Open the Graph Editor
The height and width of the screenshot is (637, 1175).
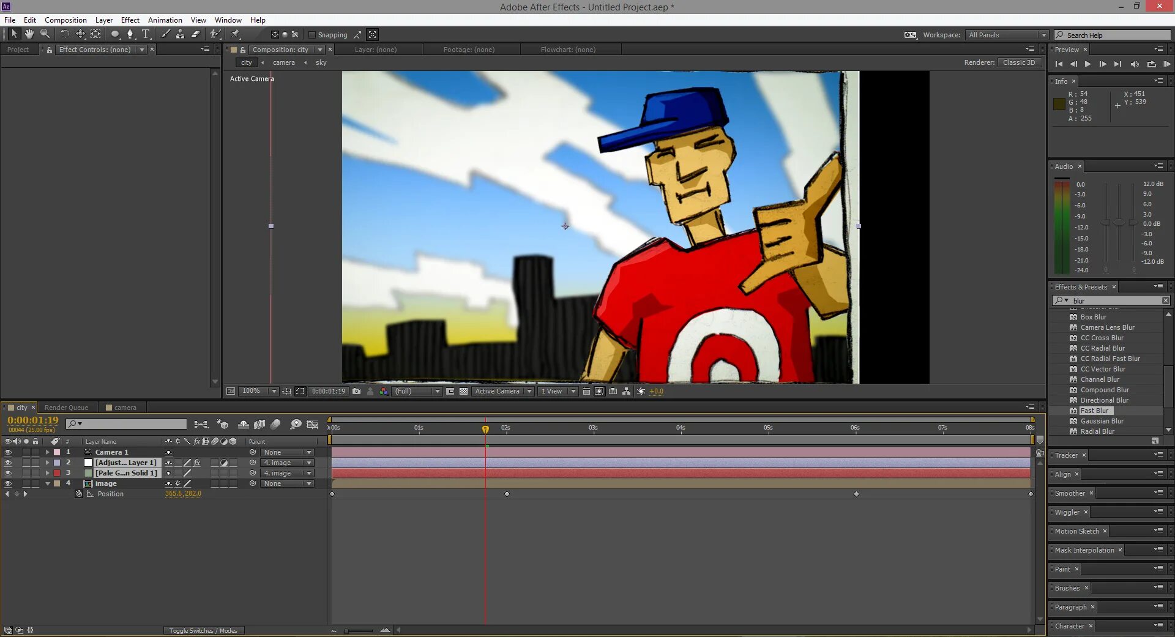tap(312, 424)
